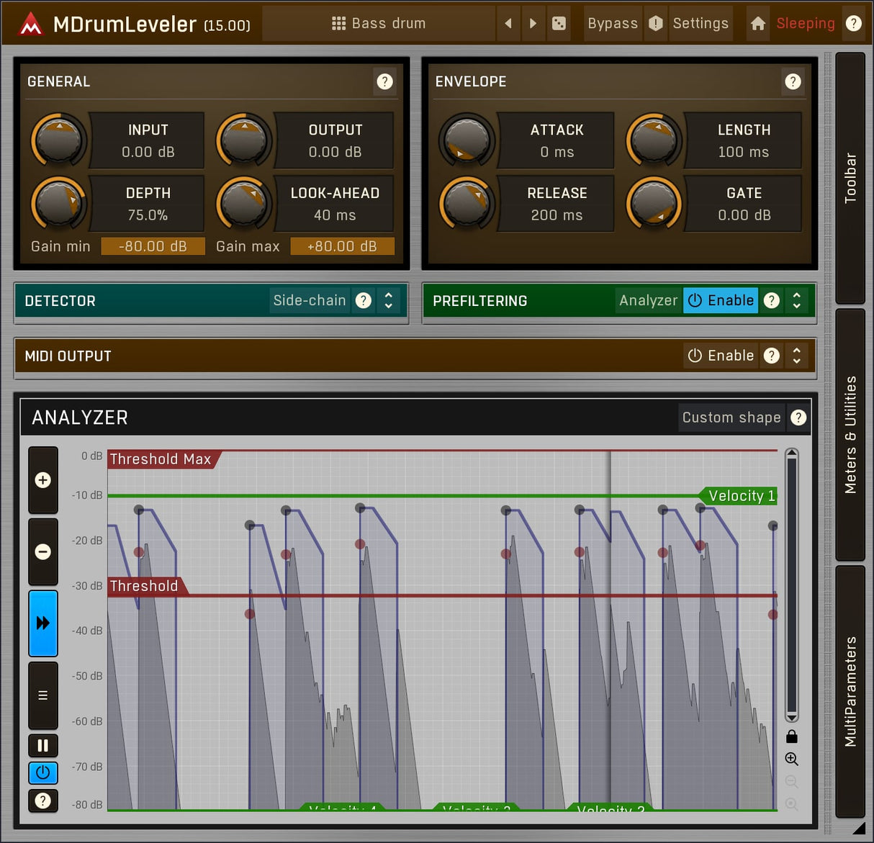Toggle the analyzer power button
The height and width of the screenshot is (843, 874).
pos(43,772)
